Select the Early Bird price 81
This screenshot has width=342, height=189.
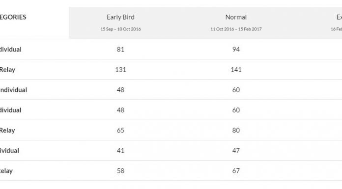[120, 49]
